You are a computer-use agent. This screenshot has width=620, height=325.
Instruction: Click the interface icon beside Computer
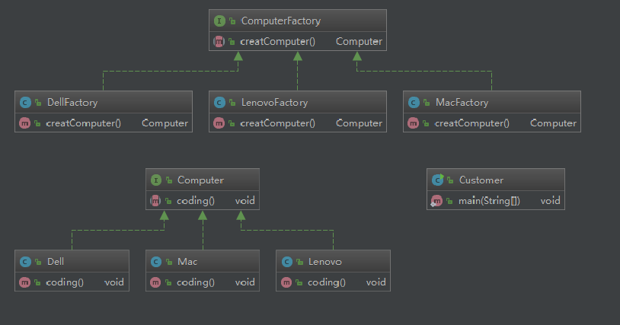(156, 180)
